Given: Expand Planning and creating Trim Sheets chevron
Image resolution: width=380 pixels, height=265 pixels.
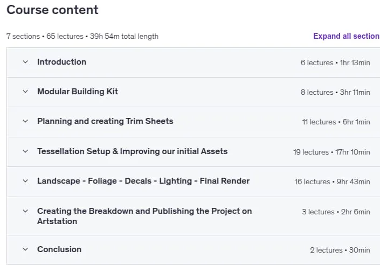Looking at the screenshot, I should 25,121.
